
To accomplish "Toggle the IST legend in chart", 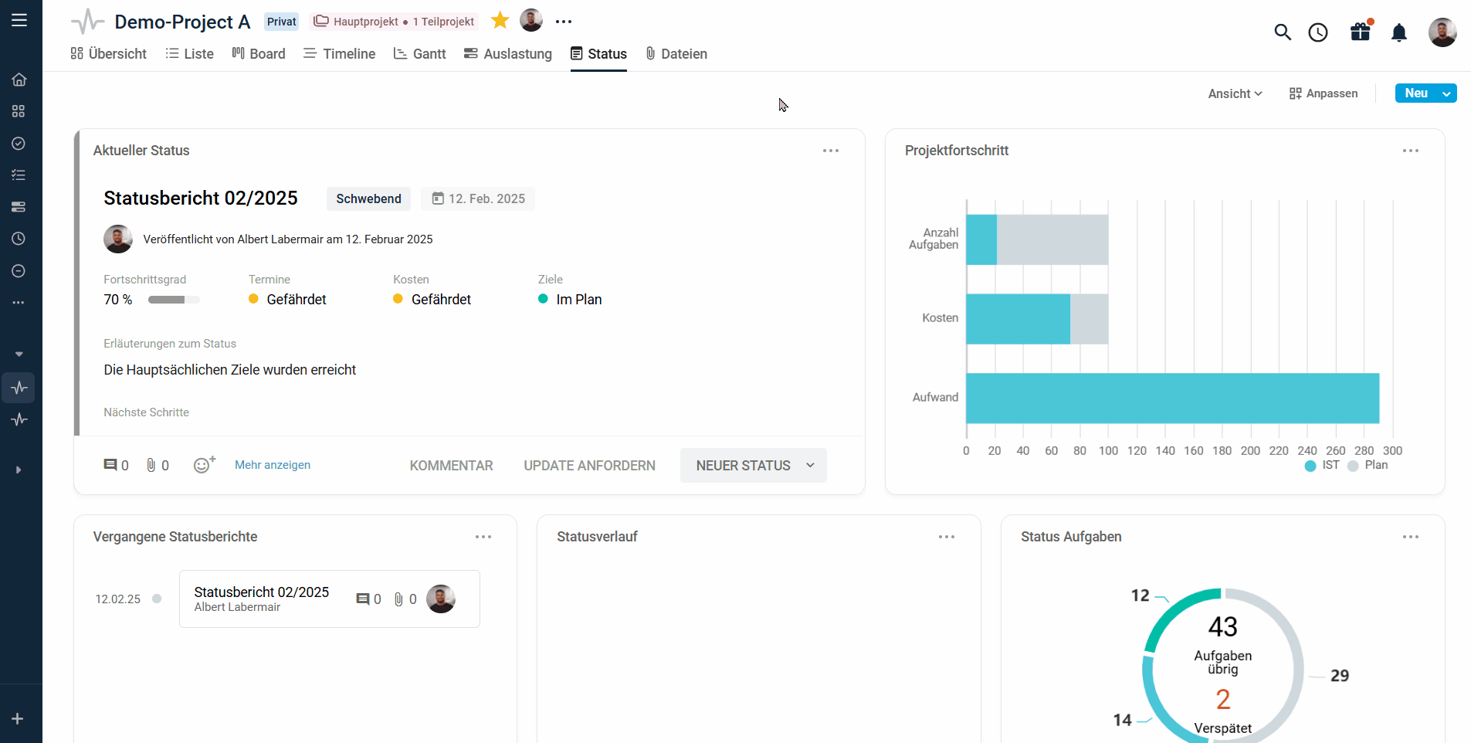I will tap(1322, 465).
